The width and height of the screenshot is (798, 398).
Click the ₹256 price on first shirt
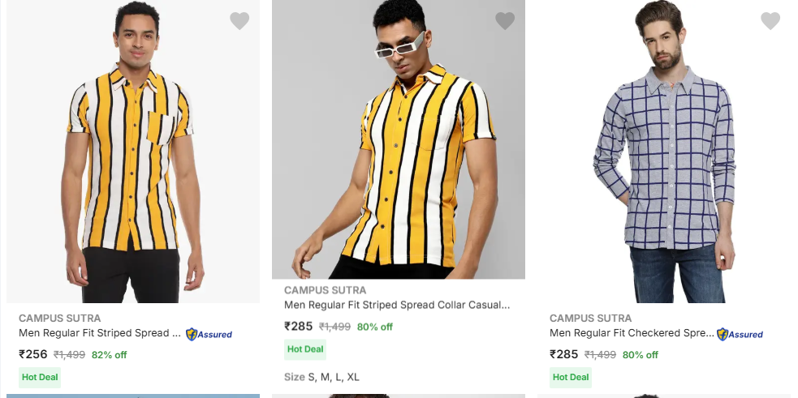[33, 354]
